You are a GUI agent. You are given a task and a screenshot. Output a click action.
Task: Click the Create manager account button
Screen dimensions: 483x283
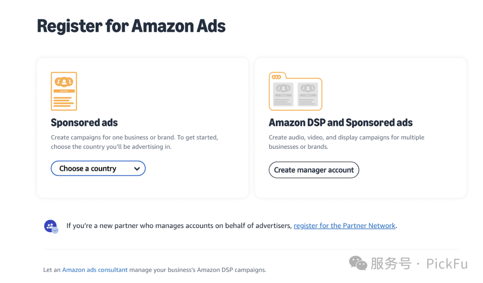(x=314, y=170)
